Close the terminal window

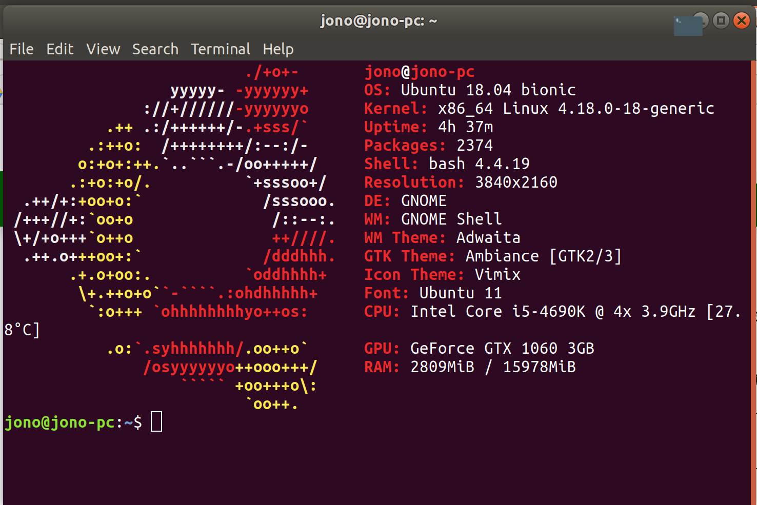743,21
